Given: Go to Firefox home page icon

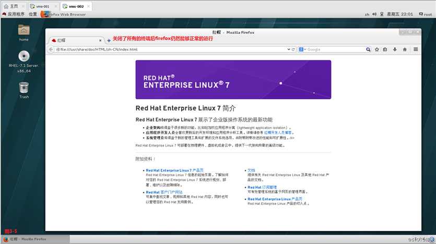Looking at the screenshot, I should coord(405,50).
